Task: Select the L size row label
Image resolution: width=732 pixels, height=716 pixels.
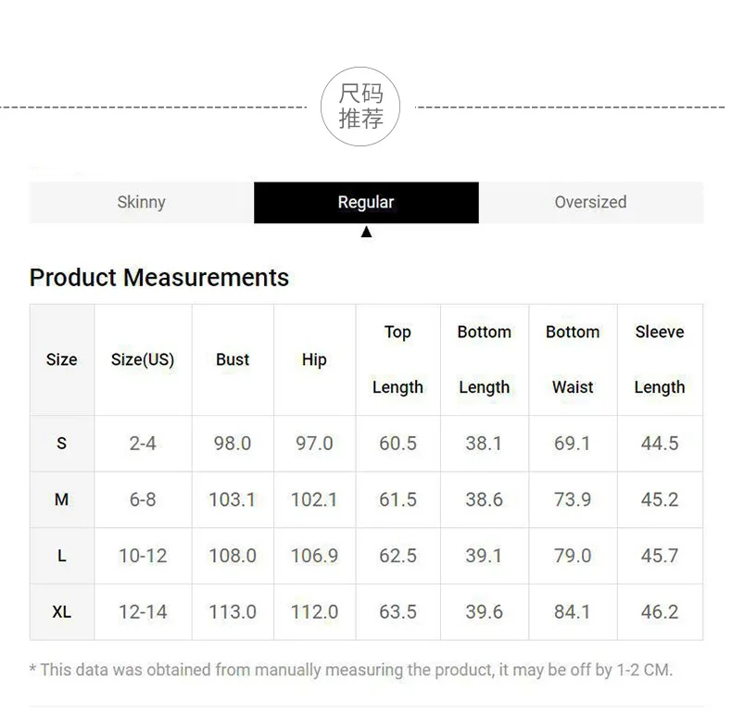Action: pyautogui.click(x=62, y=556)
